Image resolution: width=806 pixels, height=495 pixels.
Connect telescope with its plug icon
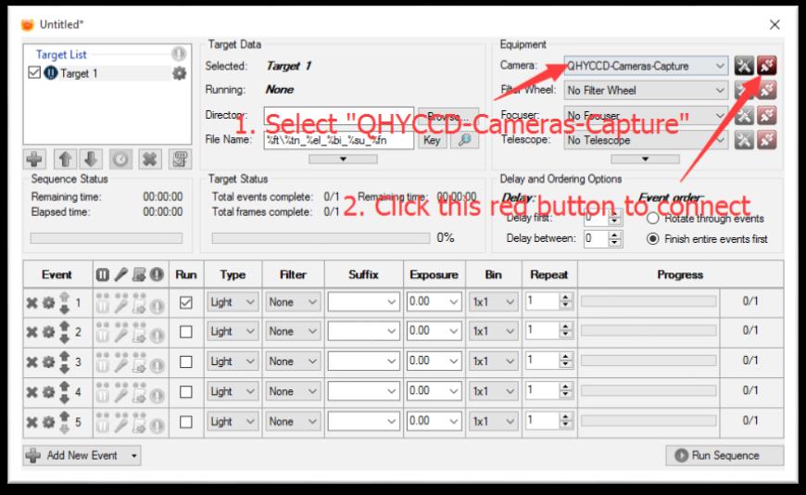pos(766,140)
